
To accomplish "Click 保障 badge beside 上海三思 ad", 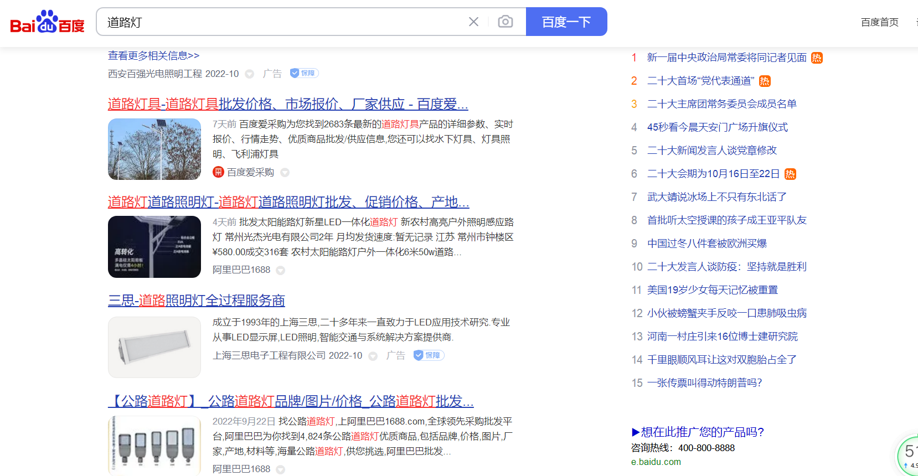I will (x=429, y=355).
